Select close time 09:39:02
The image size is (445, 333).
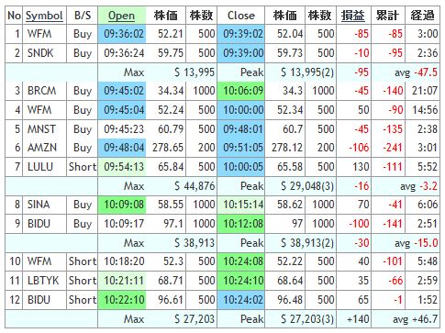coord(243,34)
